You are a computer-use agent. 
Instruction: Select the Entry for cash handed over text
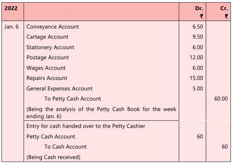(85, 126)
